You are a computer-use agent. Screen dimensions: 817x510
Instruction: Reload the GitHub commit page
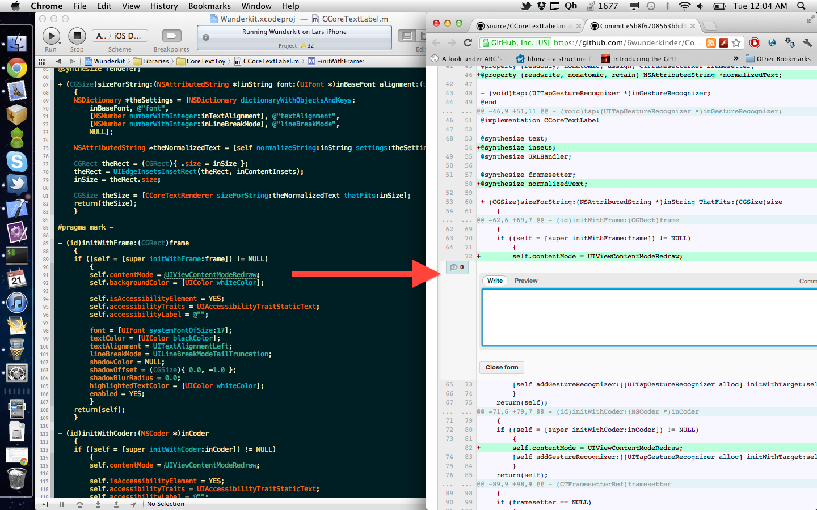pos(468,43)
